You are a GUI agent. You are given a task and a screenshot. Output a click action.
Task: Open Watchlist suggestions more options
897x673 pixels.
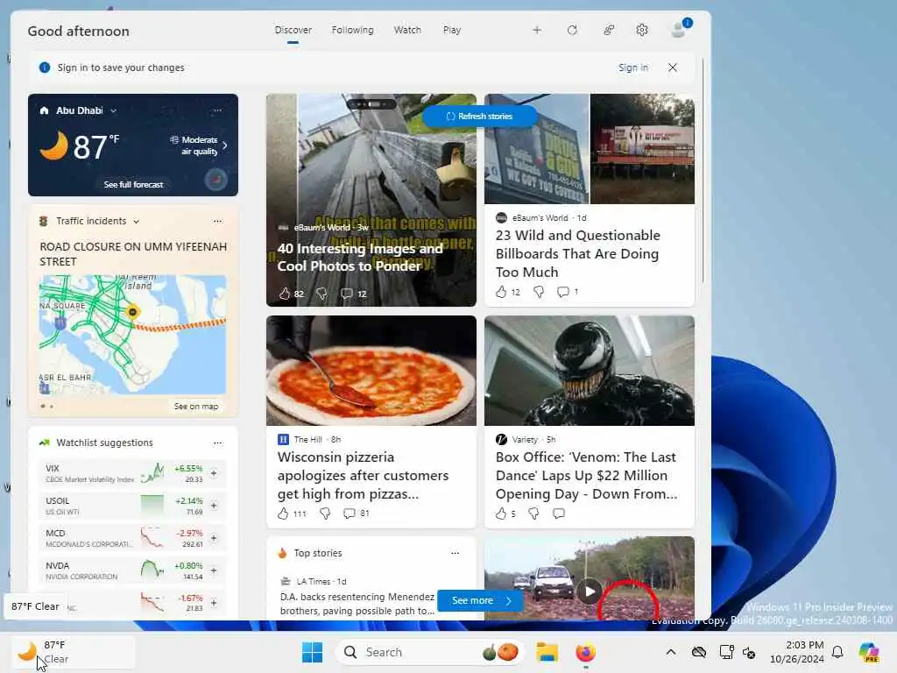(217, 443)
